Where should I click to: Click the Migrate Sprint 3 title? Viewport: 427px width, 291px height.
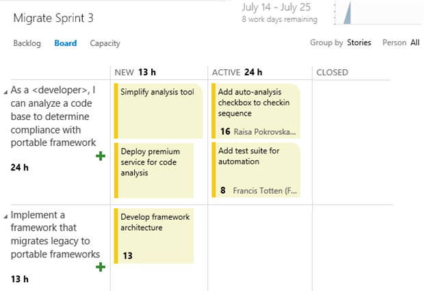tap(52, 17)
